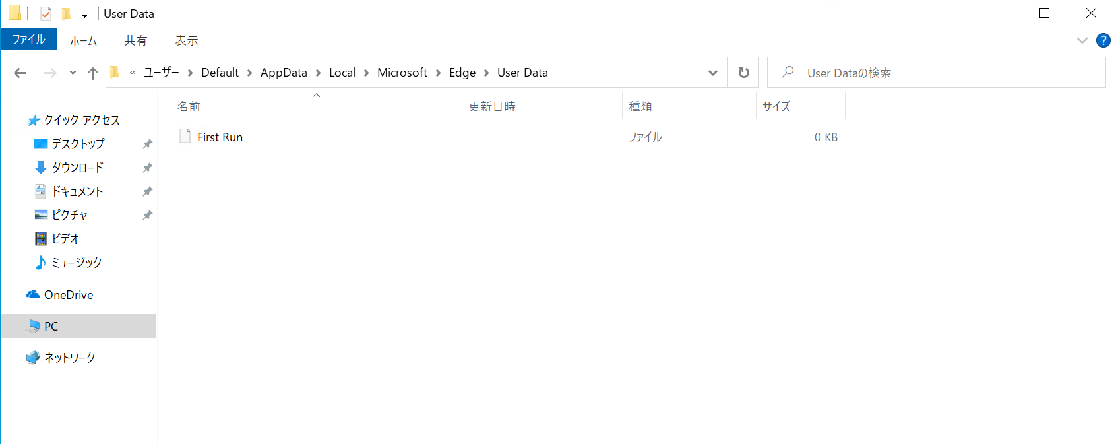Image resolution: width=1114 pixels, height=444 pixels.
Task: Click the User Dataの検索 search box
Action: pos(937,73)
